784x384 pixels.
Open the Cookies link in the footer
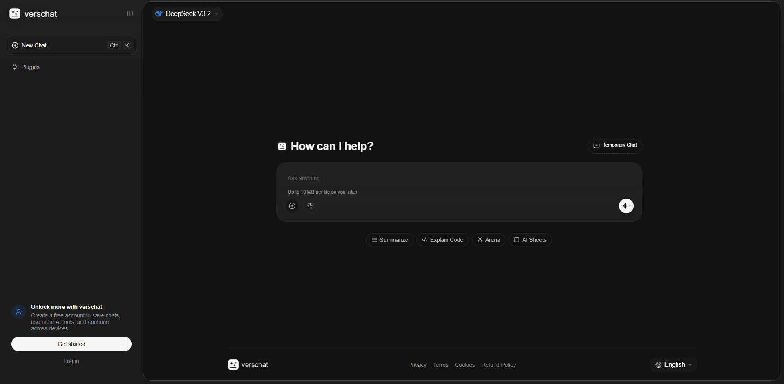pyautogui.click(x=465, y=365)
